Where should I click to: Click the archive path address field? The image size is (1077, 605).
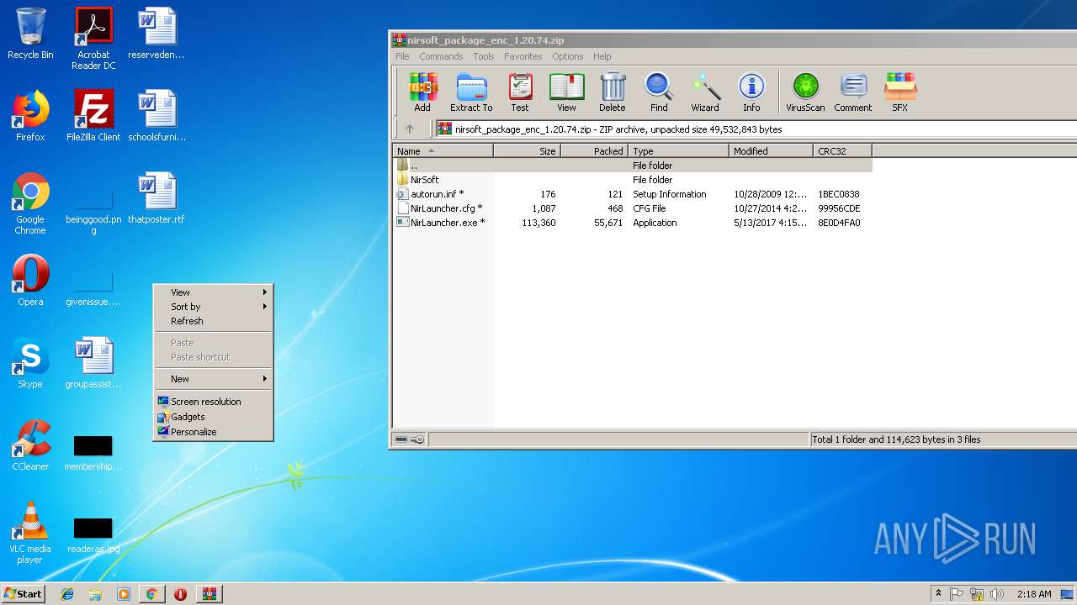pos(756,129)
